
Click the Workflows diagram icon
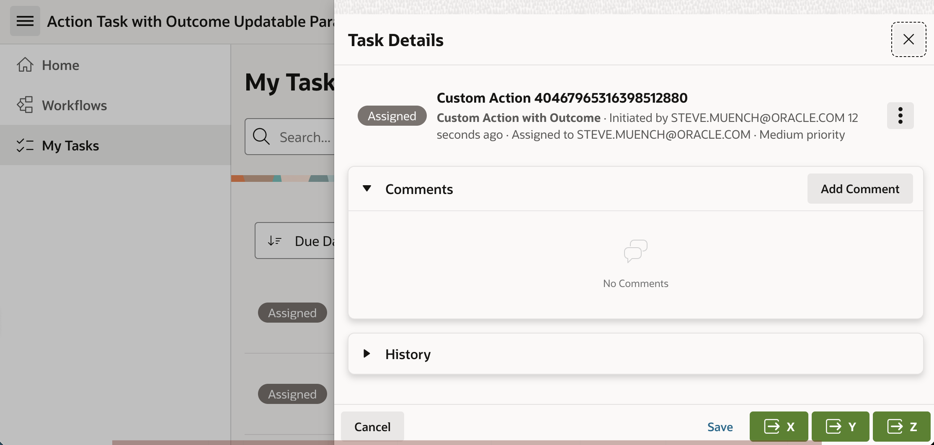coord(25,105)
